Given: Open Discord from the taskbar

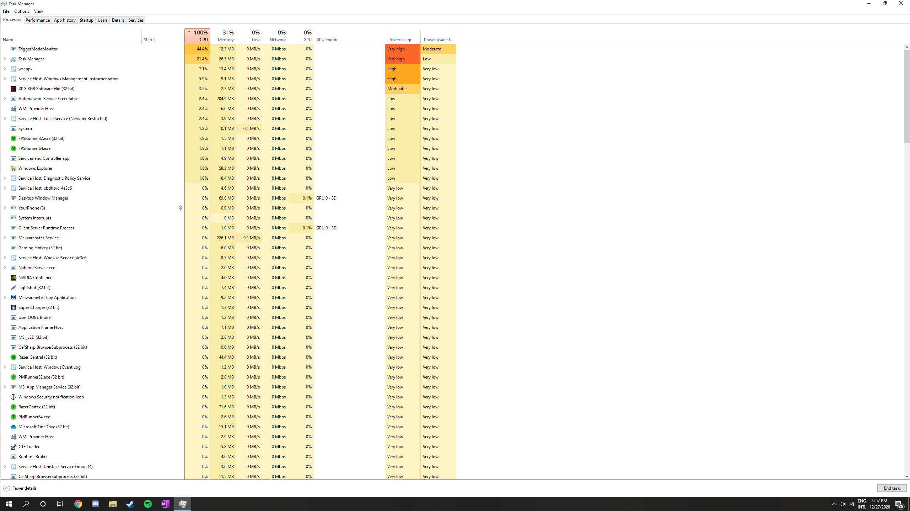Looking at the screenshot, I should click(x=96, y=504).
